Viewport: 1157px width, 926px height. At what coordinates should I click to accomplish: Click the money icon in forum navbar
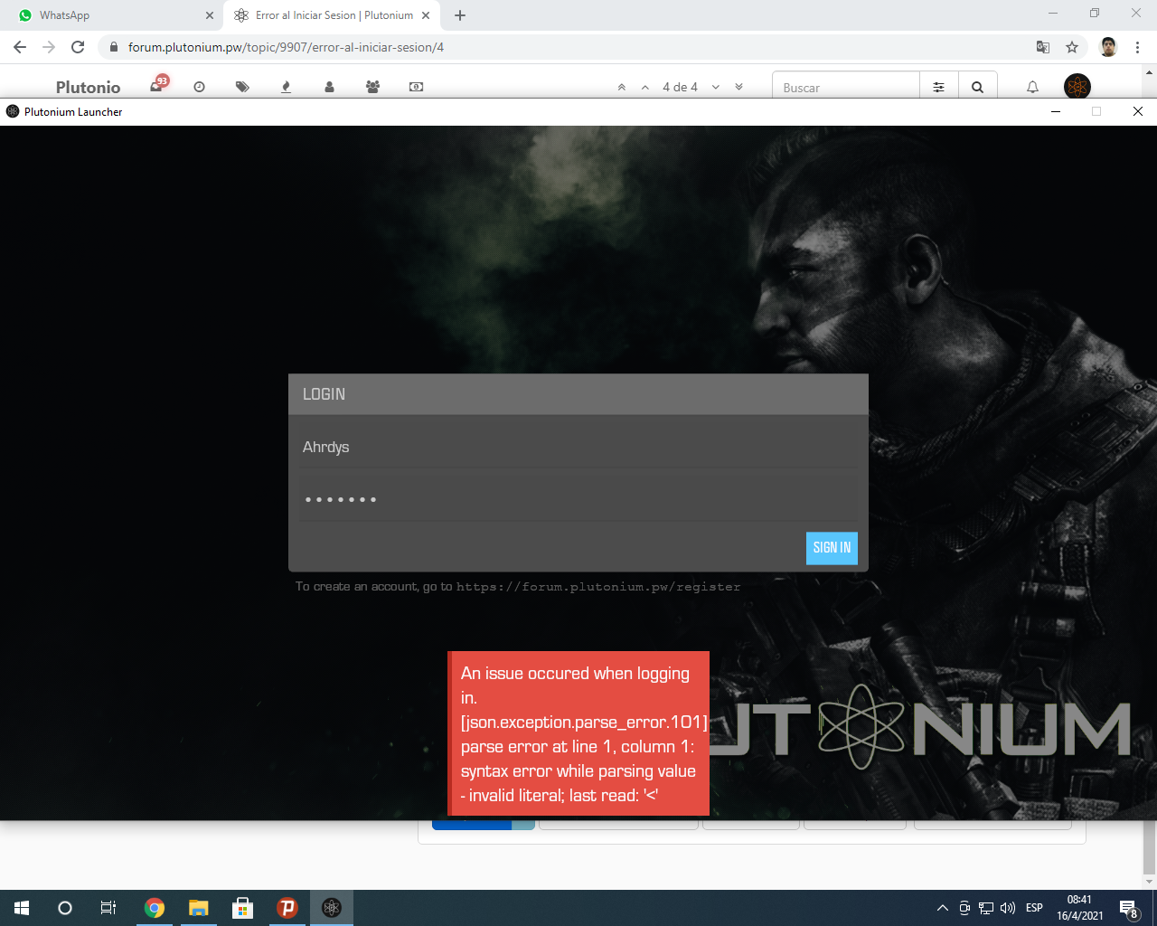click(x=416, y=87)
